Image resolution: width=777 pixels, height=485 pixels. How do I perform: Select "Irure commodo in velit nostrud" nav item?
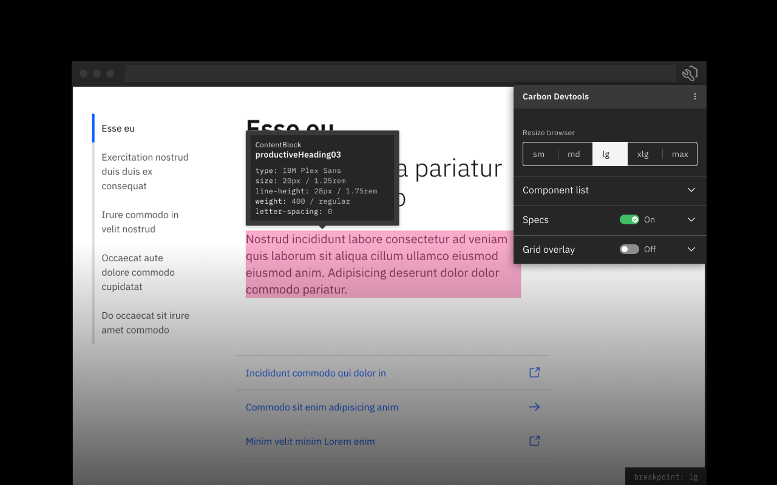(x=140, y=222)
